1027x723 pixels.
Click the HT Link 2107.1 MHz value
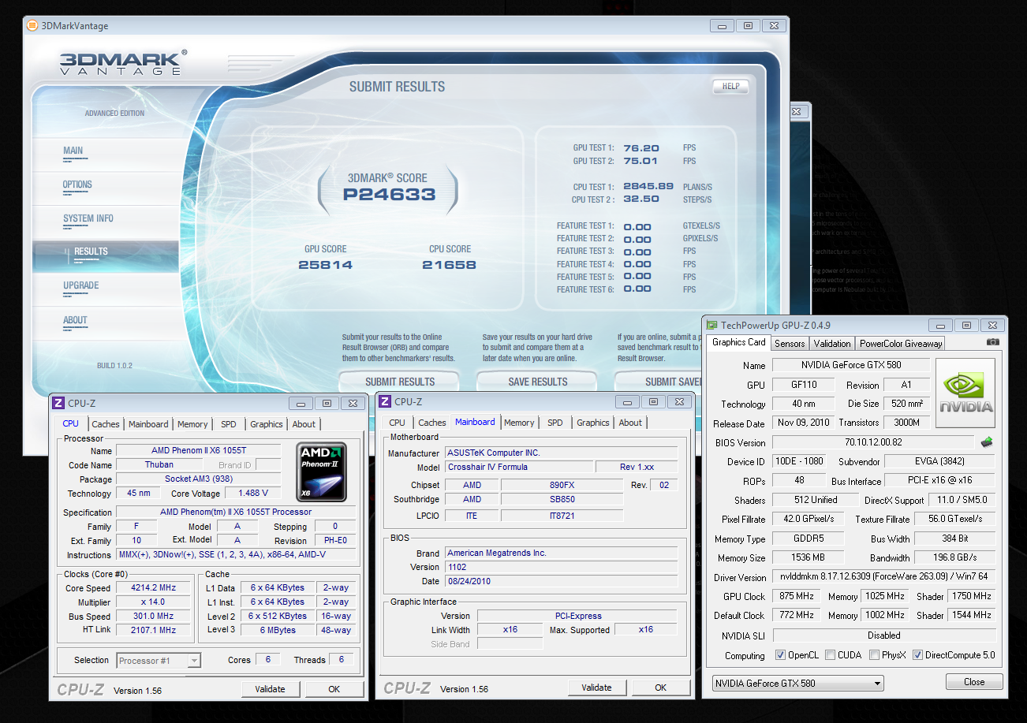pyautogui.click(x=154, y=630)
